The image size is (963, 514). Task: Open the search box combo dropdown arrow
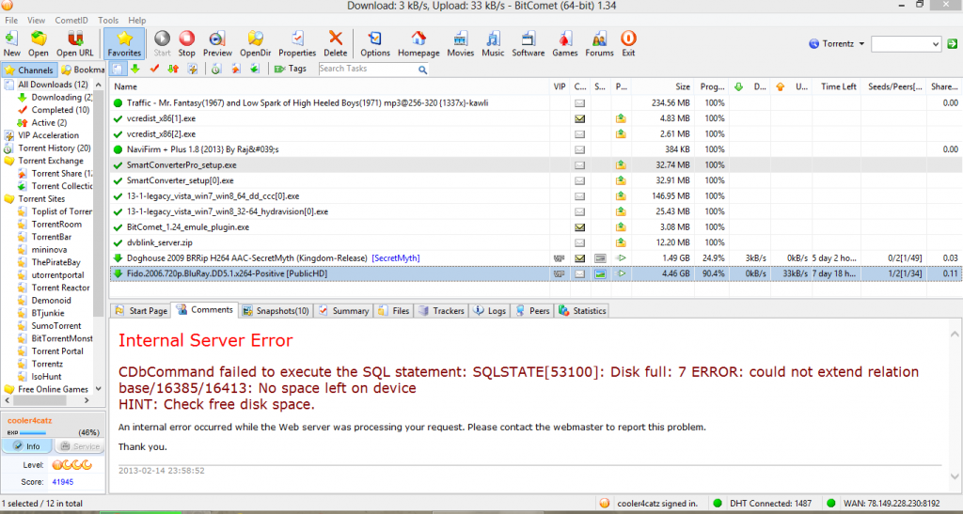point(936,43)
